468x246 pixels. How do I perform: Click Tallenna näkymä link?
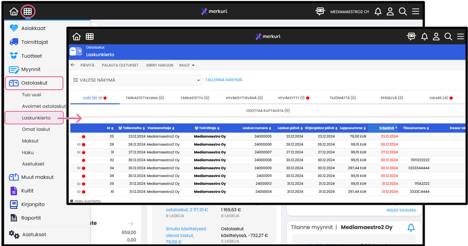(x=224, y=80)
